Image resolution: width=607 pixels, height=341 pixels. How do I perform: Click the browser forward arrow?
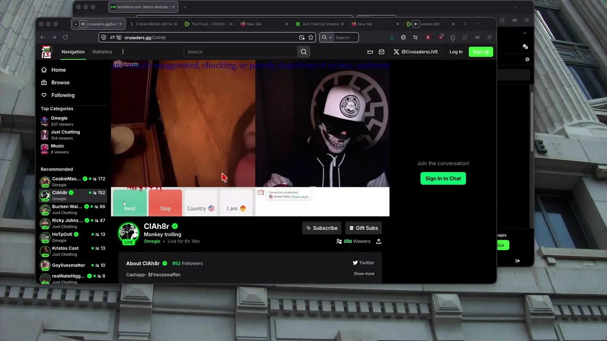click(x=54, y=37)
